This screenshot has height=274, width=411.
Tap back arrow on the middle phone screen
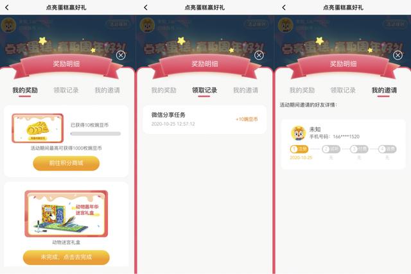pyautogui.click(x=146, y=8)
